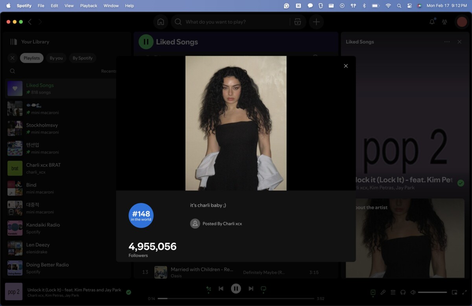This screenshot has height=306, width=472.
Task: Skip to next track
Action: [251, 289]
